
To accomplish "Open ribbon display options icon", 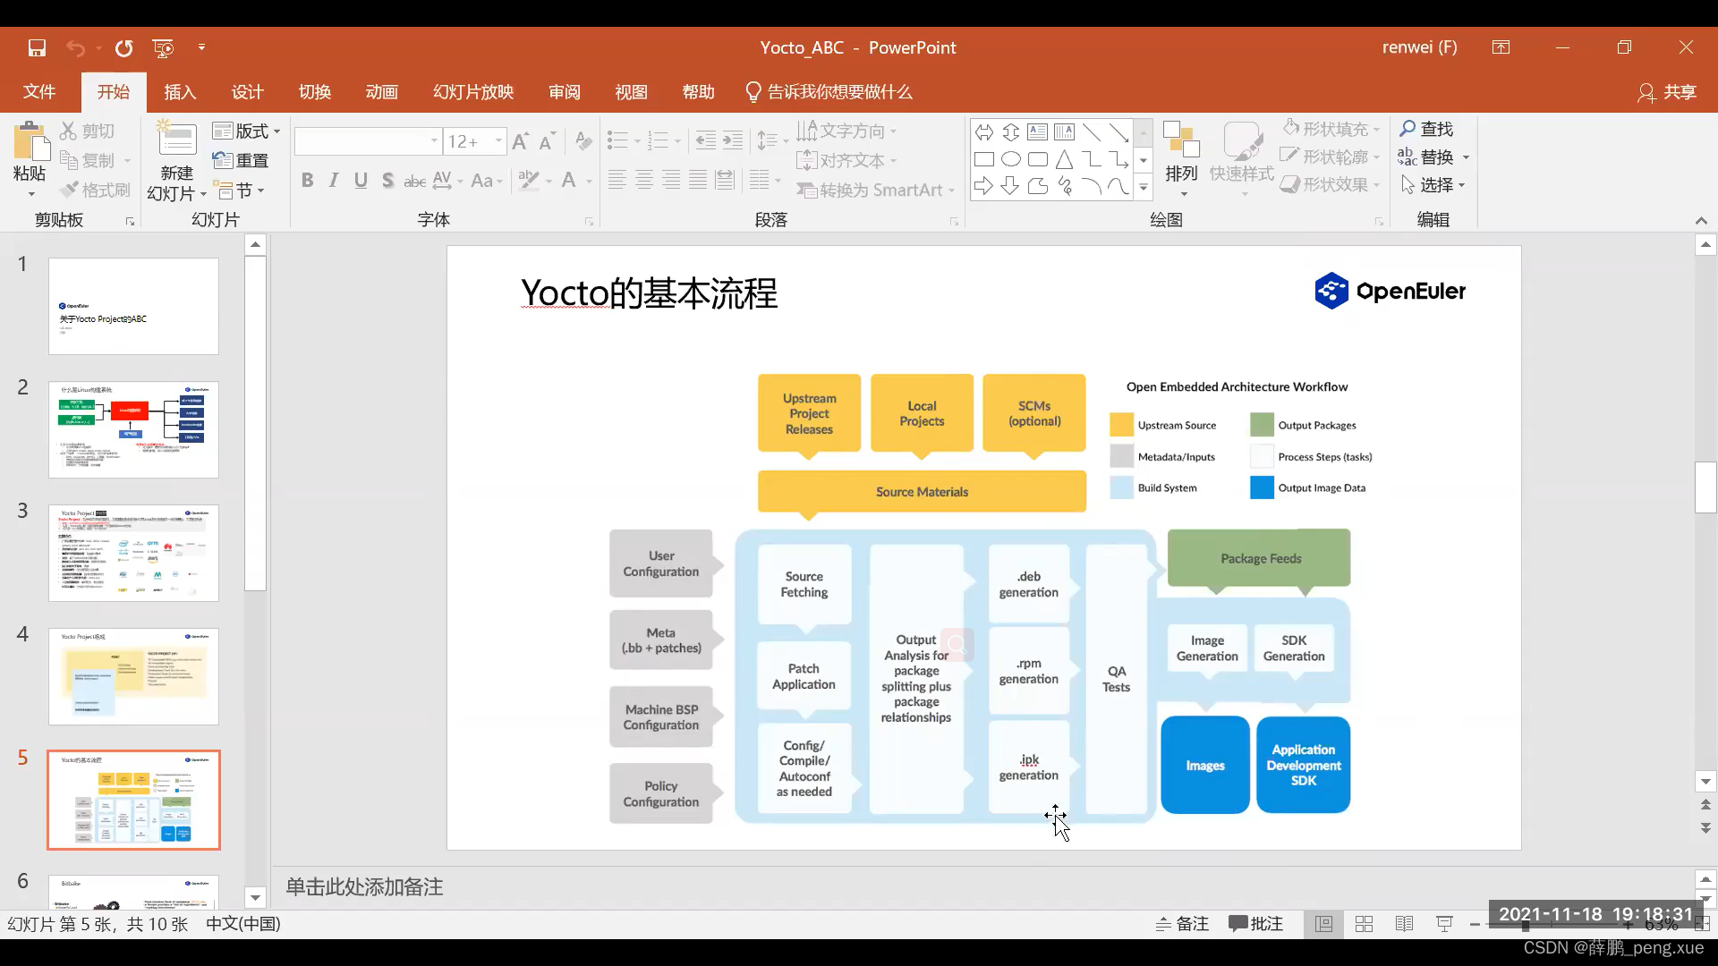I will pos(1501,47).
